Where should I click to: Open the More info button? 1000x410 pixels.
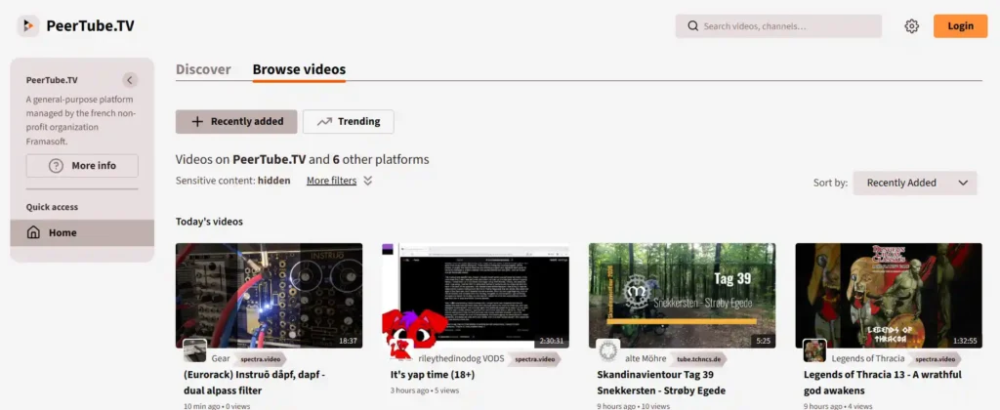pos(82,166)
